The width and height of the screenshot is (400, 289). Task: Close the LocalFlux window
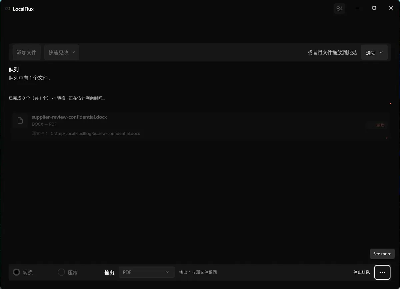pyautogui.click(x=391, y=8)
